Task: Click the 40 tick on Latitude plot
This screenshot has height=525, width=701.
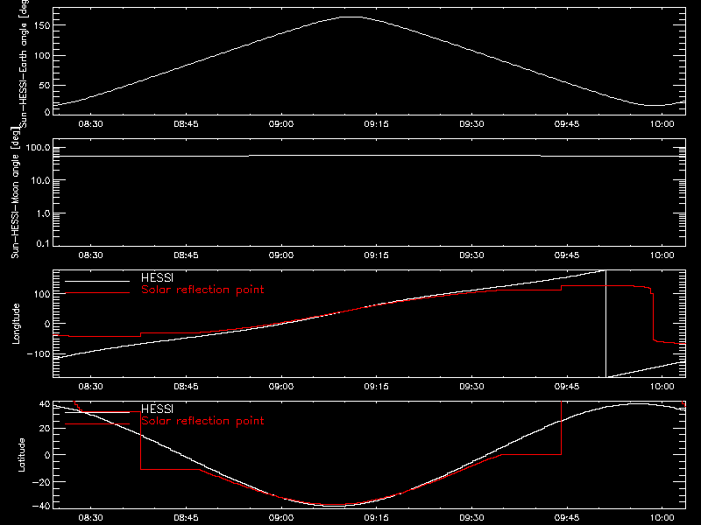Action: [x=45, y=404]
